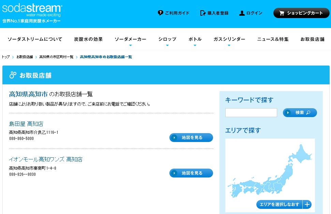Click the sodastream logo

point(32,10)
